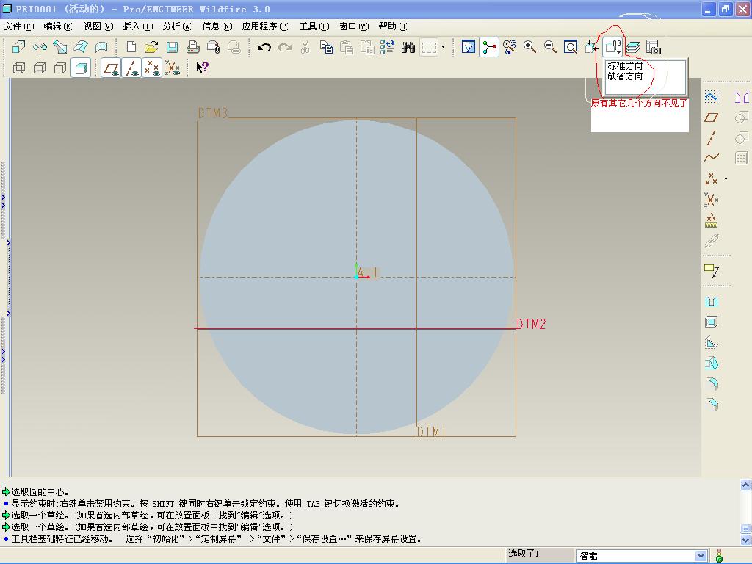Select the Draft tool in the right toolbar
752x564 pixels.
(711, 363)
